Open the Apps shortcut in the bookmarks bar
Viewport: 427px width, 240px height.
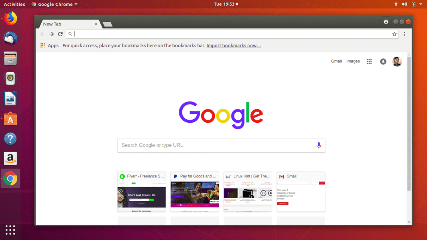click(49, 45)
